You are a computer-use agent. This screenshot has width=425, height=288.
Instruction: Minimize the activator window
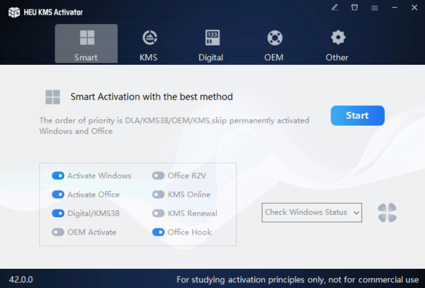(x=394, y=8)
